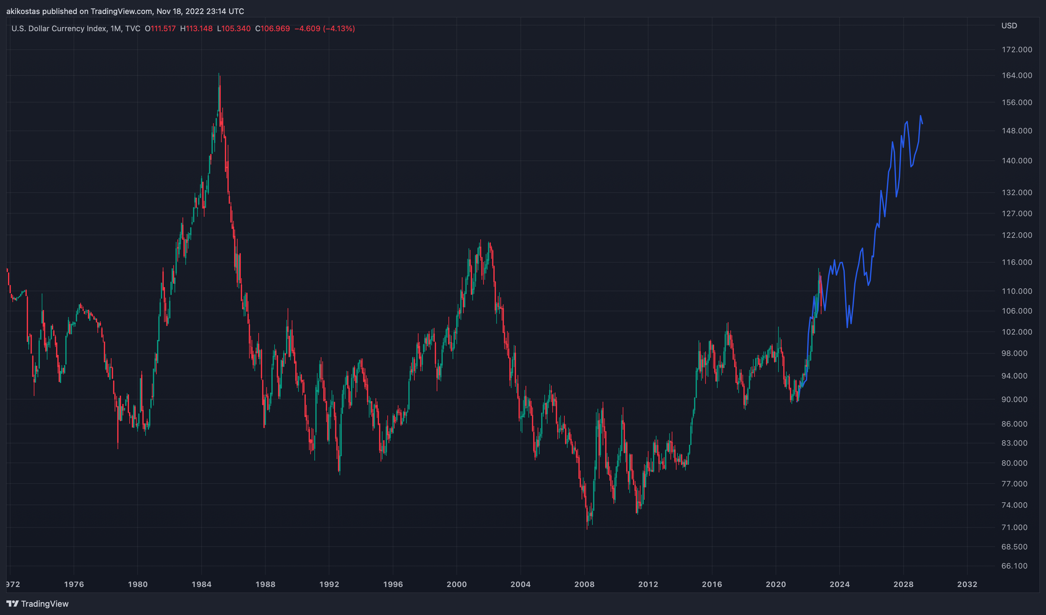
Task: Click the 2032 time axis label
Action: point(967,584)
